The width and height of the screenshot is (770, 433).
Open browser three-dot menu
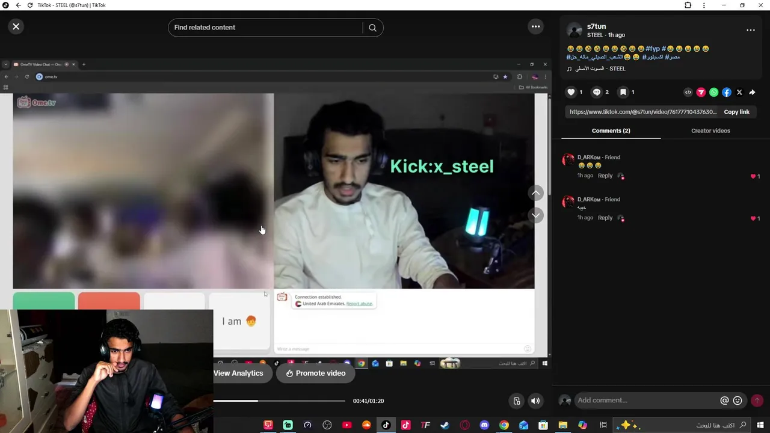point(704,5)
